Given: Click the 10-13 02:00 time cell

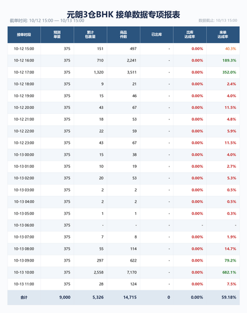Looking at the screenshot, I should 24,178.
